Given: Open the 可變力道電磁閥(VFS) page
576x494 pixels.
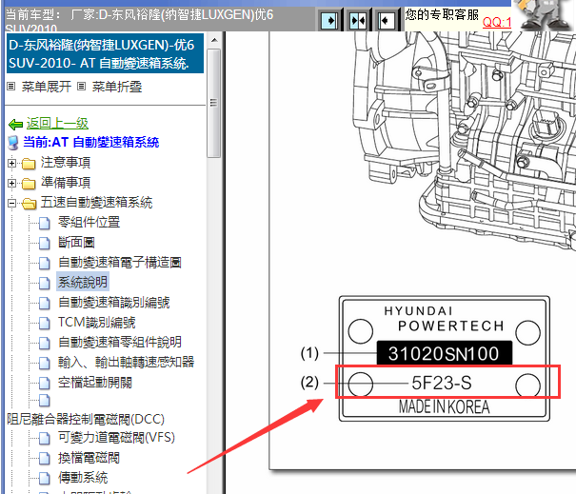Looking at the screenshot, I should pos(116,438).
